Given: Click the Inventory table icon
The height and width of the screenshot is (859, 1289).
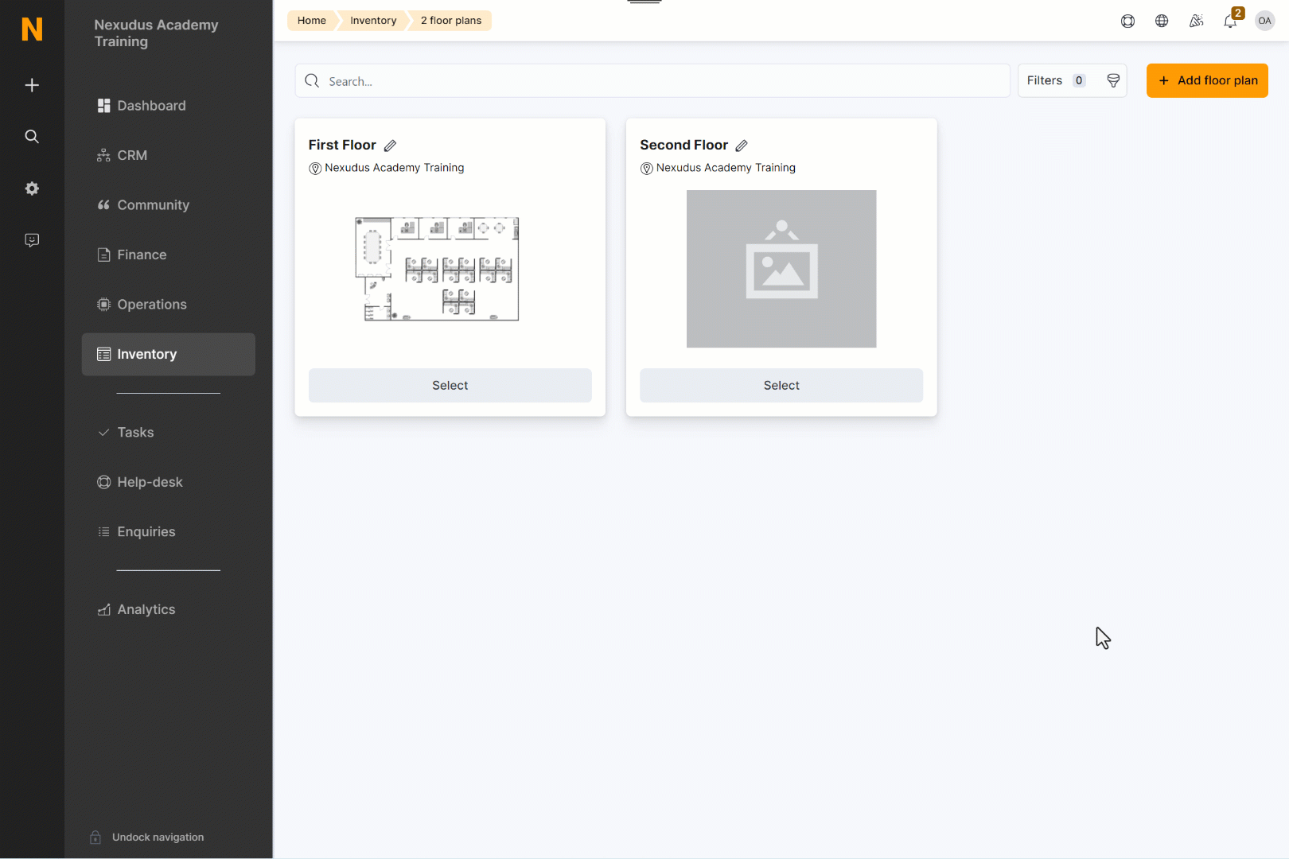Looking at the screenshot, I should pos(103,354).
